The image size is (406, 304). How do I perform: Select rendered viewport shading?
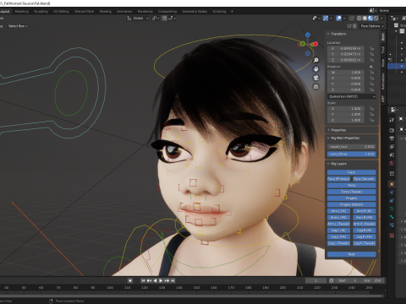pyautogui.click(x=376, y=19)
